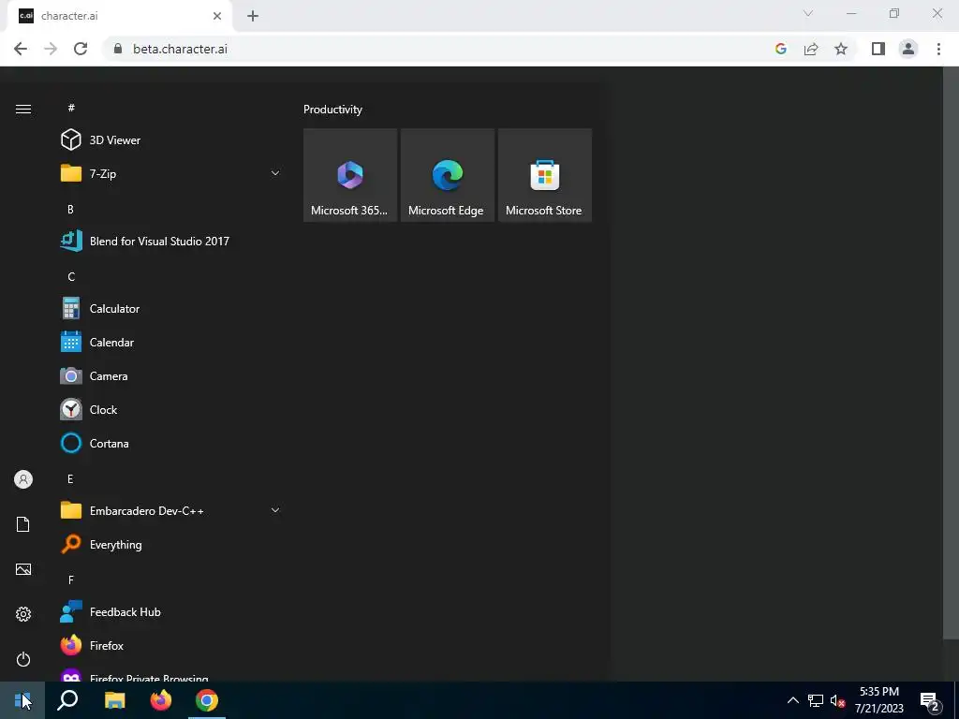Image resolution: width=959 pixels, height=719 pixels.
Task: Open Documents from the Start sidebar
Action: coord(23,524)
